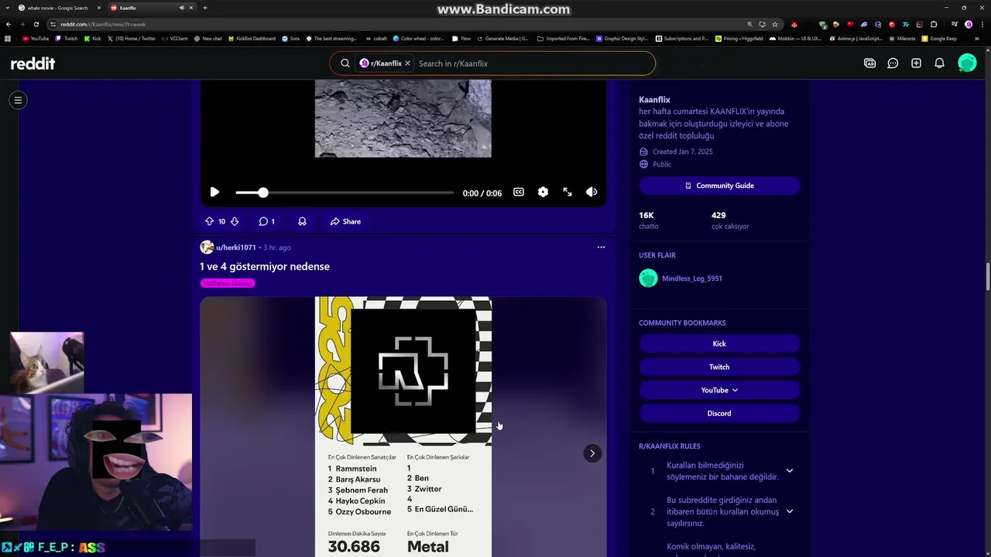Show more bookmarks overflow chevron
The height and width of the screenshot is (557, 991).
[x=977, y=38]
